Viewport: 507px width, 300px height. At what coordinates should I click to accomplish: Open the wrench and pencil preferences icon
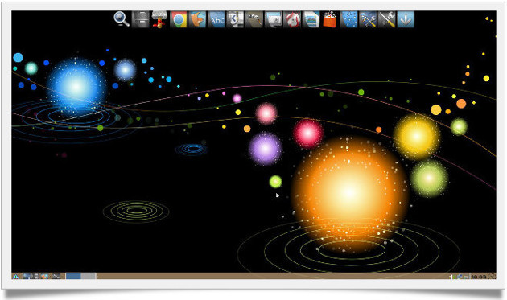point(368,19)
